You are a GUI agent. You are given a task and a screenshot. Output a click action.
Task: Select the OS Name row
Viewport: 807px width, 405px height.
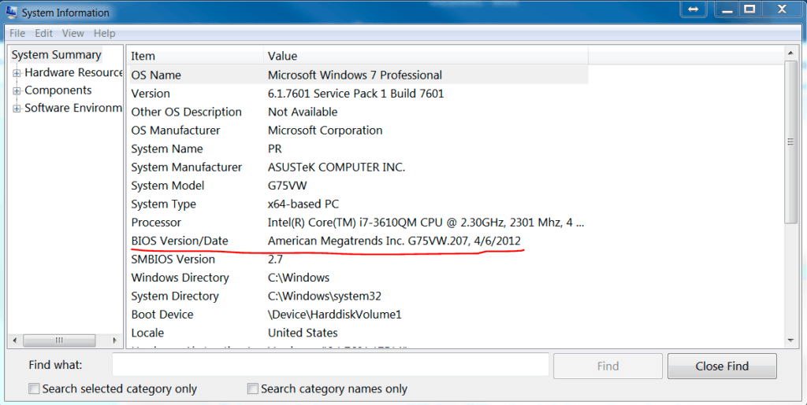click(x=359, y=75)
